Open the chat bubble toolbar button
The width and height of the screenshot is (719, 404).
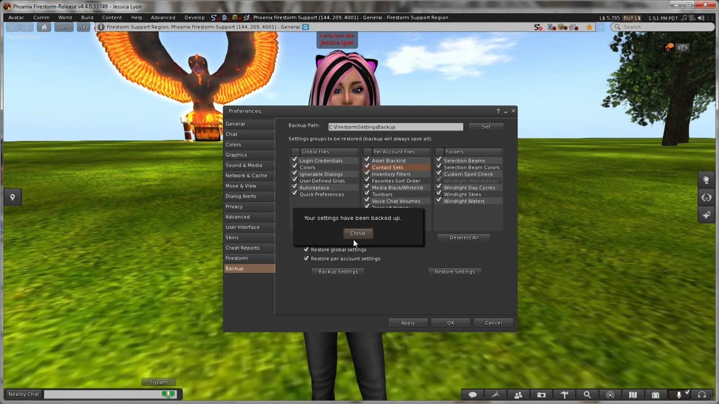(473, 395)
